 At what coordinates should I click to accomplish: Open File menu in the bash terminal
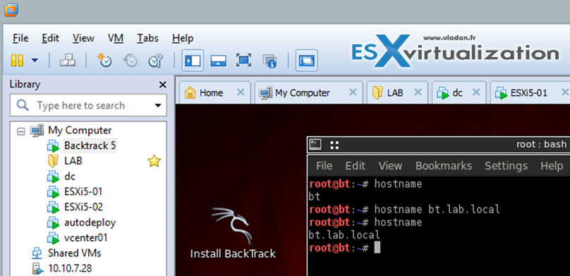click(324, 165)
